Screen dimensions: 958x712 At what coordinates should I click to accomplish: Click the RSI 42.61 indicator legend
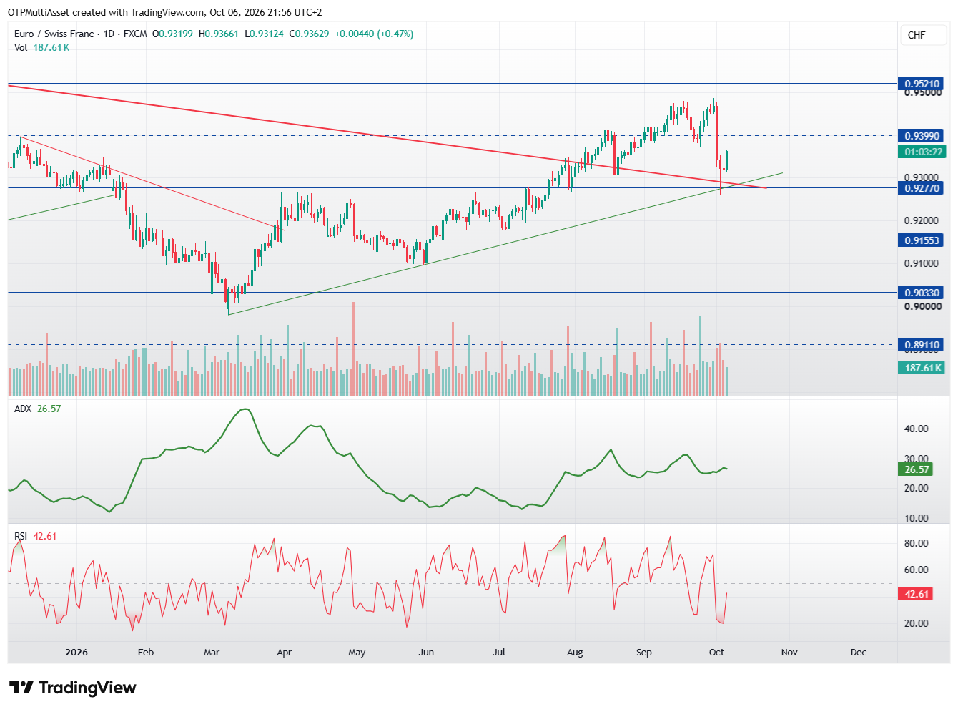click(x=36, y=536)
